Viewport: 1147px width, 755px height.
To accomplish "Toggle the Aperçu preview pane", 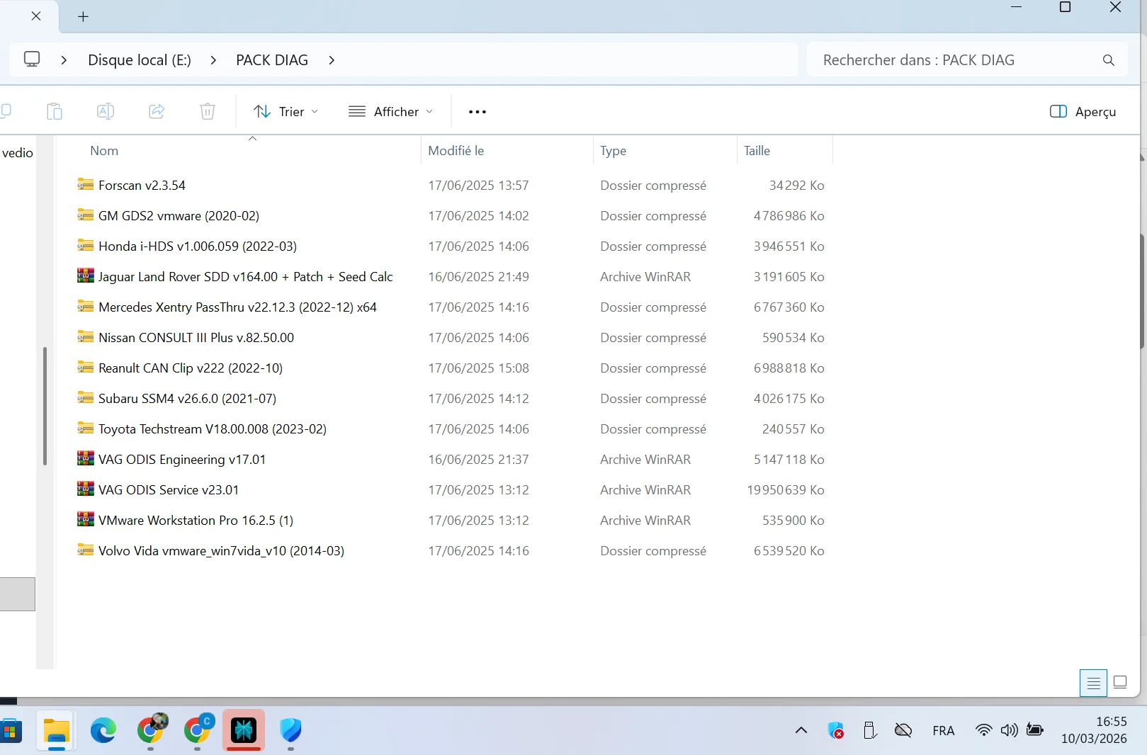I will pos(1083,112).
